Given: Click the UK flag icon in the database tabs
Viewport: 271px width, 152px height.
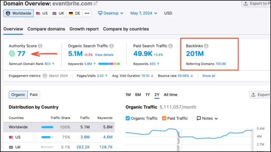Looking at the screenshot, I should coord(54,13).
